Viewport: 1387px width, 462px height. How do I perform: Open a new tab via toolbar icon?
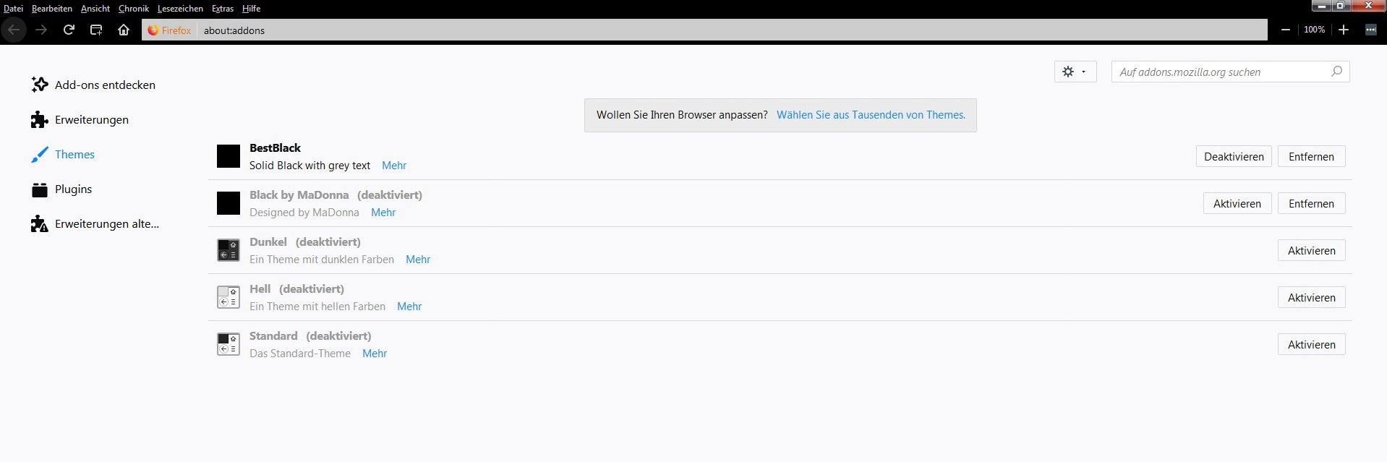(x=96, y=30)
